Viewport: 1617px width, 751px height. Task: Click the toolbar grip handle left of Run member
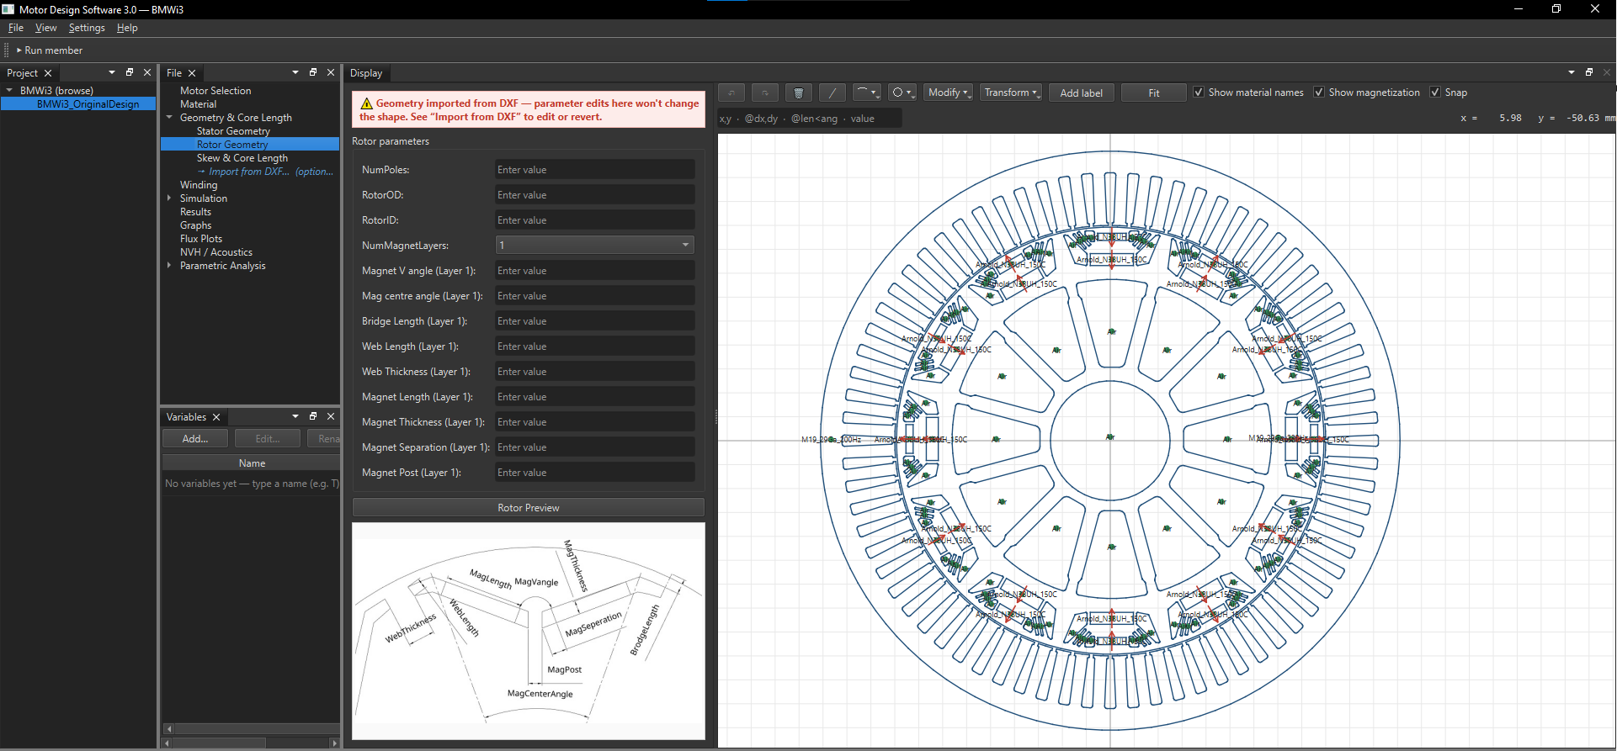(x=7, y=50)
